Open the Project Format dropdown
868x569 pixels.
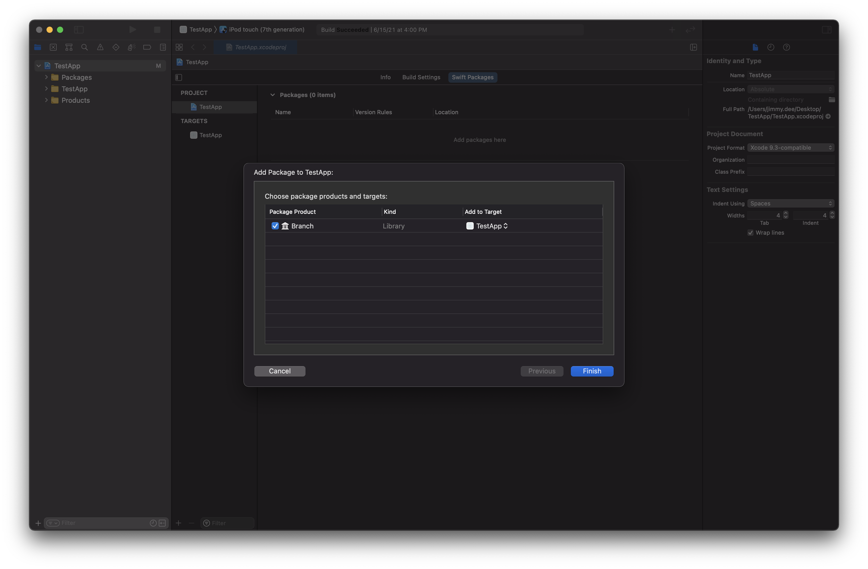[x=791, y=148]
